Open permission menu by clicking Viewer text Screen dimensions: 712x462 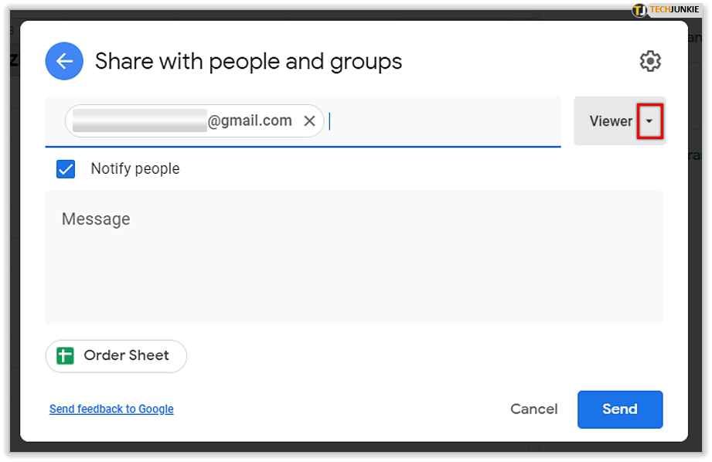[x=610, y=121]
